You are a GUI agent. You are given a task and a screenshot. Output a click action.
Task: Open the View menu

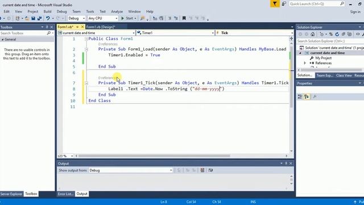tap(19, 11)
